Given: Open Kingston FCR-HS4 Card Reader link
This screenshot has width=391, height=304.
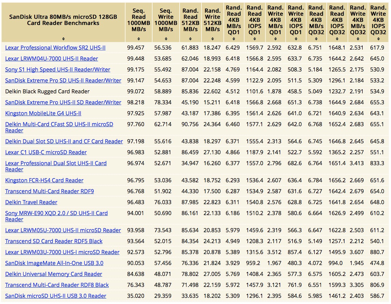Looking at the screenshot, I should tap(44, 180).
